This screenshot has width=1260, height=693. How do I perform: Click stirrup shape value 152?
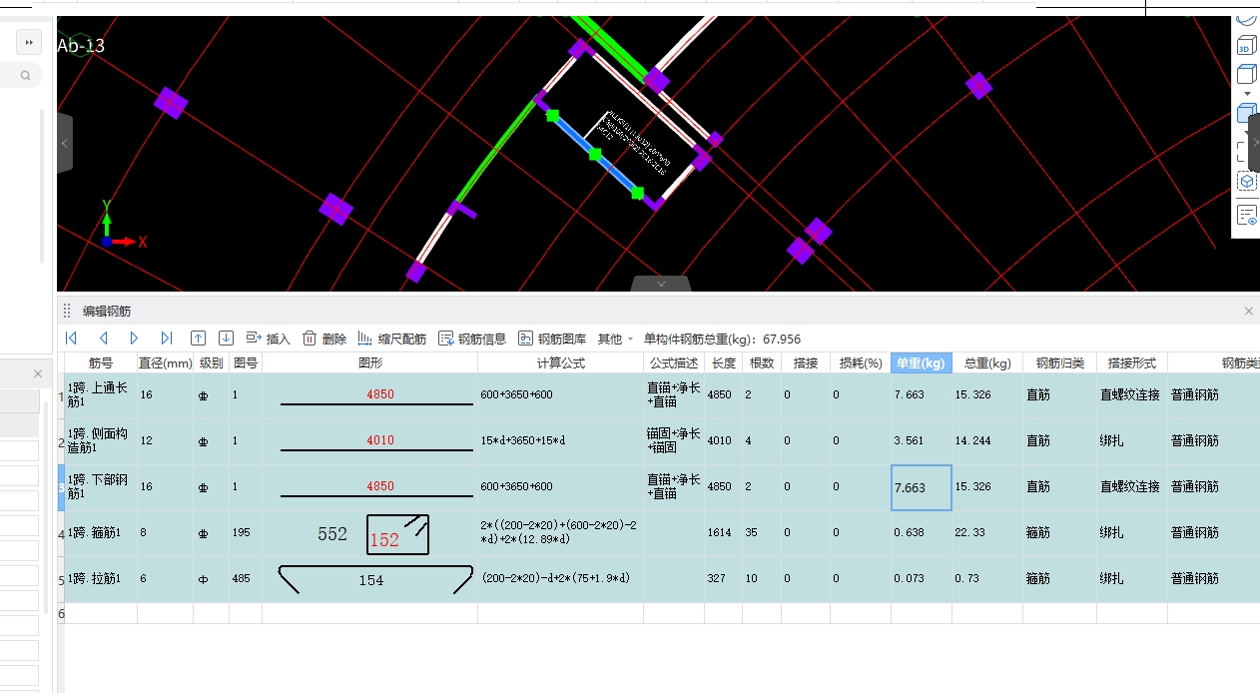384,540
